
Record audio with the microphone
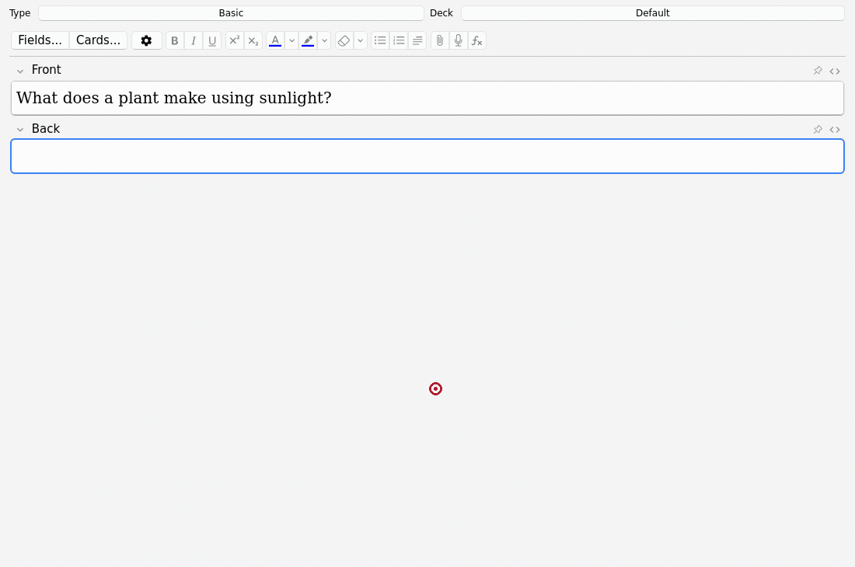(x=459, y=40)
